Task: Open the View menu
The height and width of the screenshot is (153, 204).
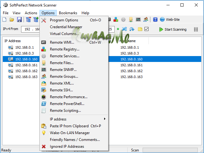Action: [16, 13]
